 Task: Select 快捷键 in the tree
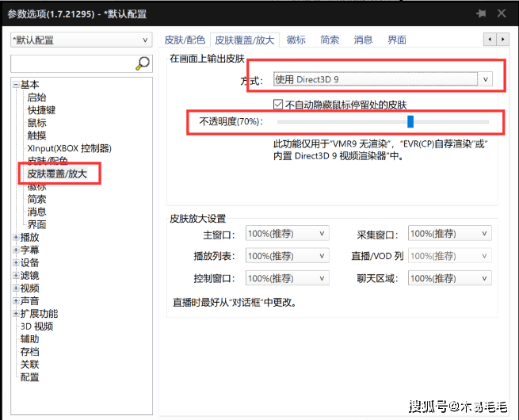[41, 110]
